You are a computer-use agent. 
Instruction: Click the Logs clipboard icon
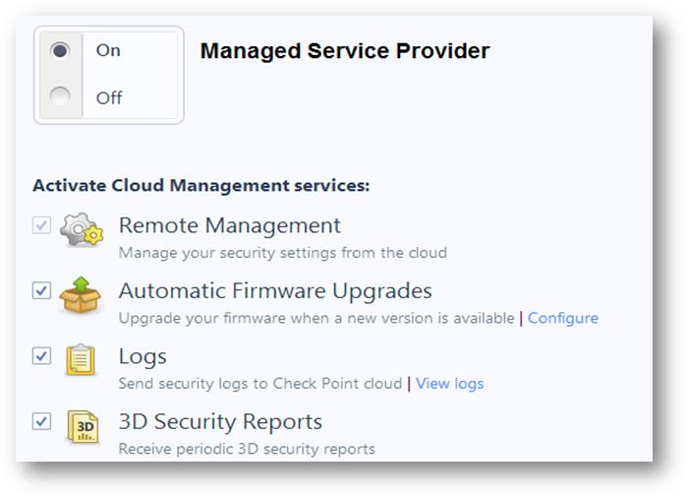(x=81, y=359)
